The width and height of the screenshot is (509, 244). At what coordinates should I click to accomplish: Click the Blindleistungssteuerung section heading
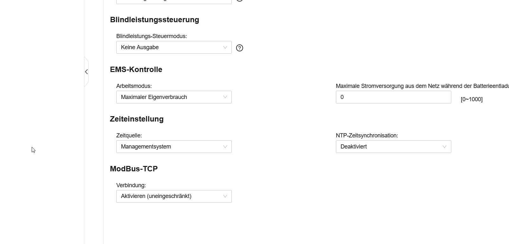coord(154,20)
